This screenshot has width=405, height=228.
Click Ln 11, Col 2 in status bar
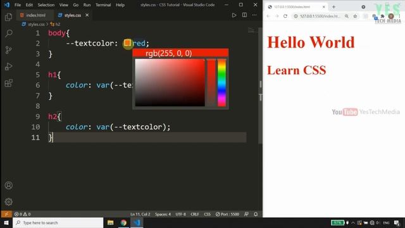click(x=140, y=214)
